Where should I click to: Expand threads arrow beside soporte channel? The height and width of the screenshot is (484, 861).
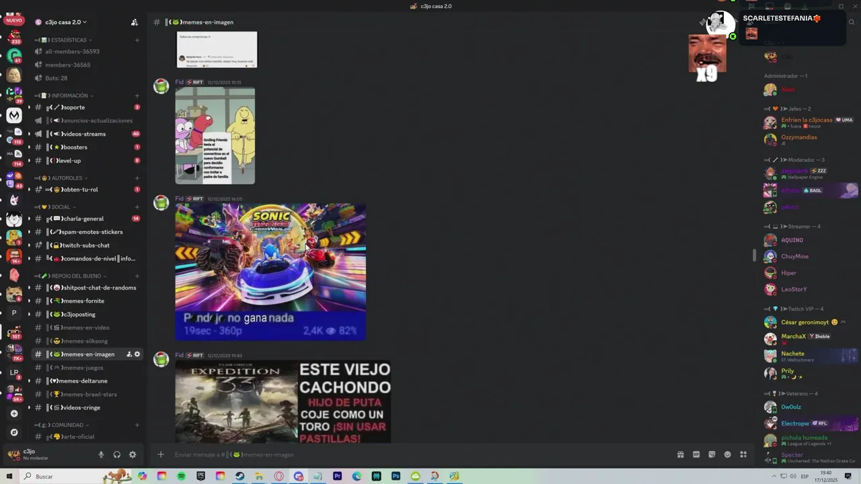[x=29, y=108]
